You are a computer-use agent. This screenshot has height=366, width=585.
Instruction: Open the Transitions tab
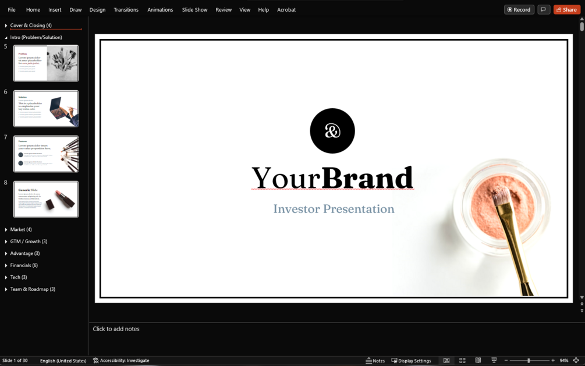(126, 10)
